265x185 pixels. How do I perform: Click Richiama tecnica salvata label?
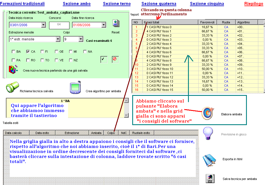point(37,91)
